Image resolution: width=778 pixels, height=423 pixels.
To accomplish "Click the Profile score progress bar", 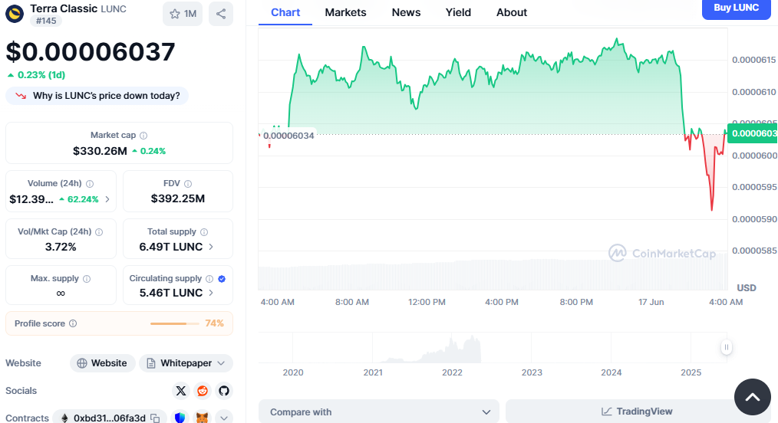I will pyautogui.click(x=174, y=323).
